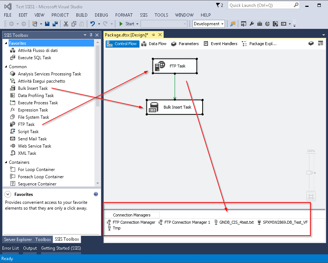Click the Save icon in the toolbar
This screenshot has width=328, height=263.
(48, 23)
